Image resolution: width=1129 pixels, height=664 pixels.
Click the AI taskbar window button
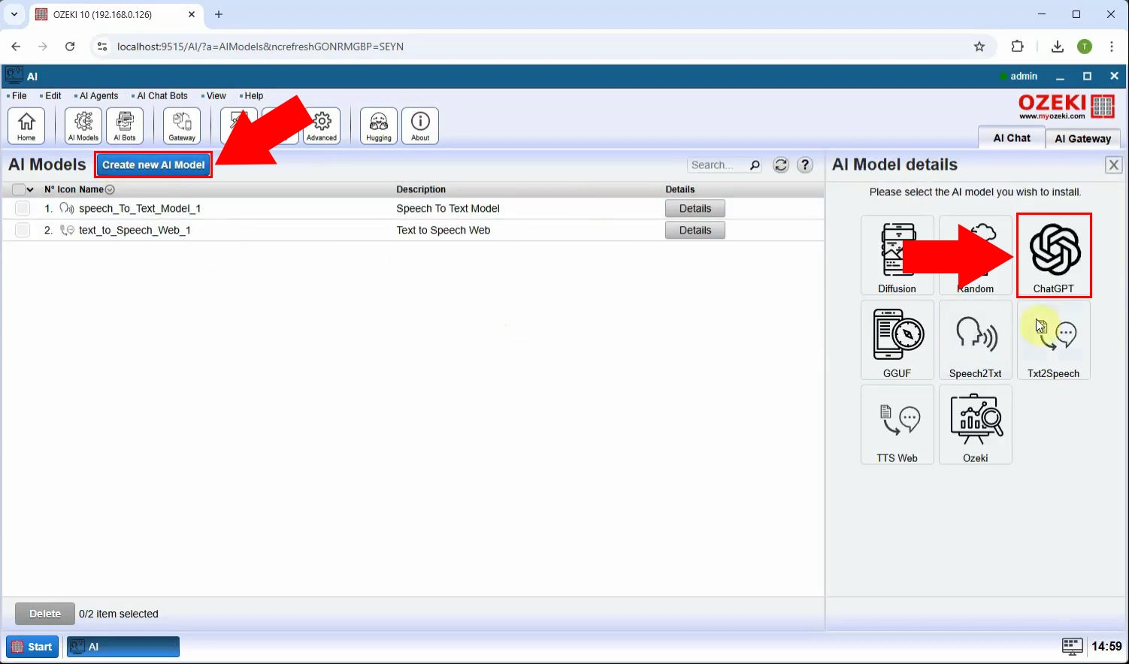tap(123, 647)
